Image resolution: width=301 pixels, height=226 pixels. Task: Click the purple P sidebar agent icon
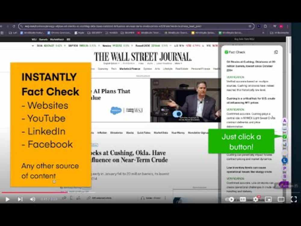pos(284,168)
